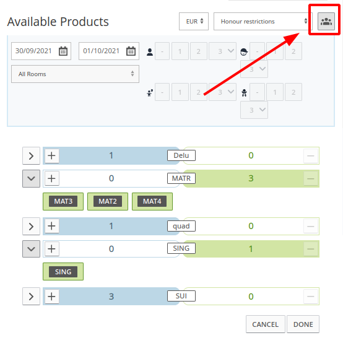The width and height of the screenshot is (343, 343).
Task: Open the Honour restrictions dropdown
Action: pyautogui.click(x=263, y=22)
